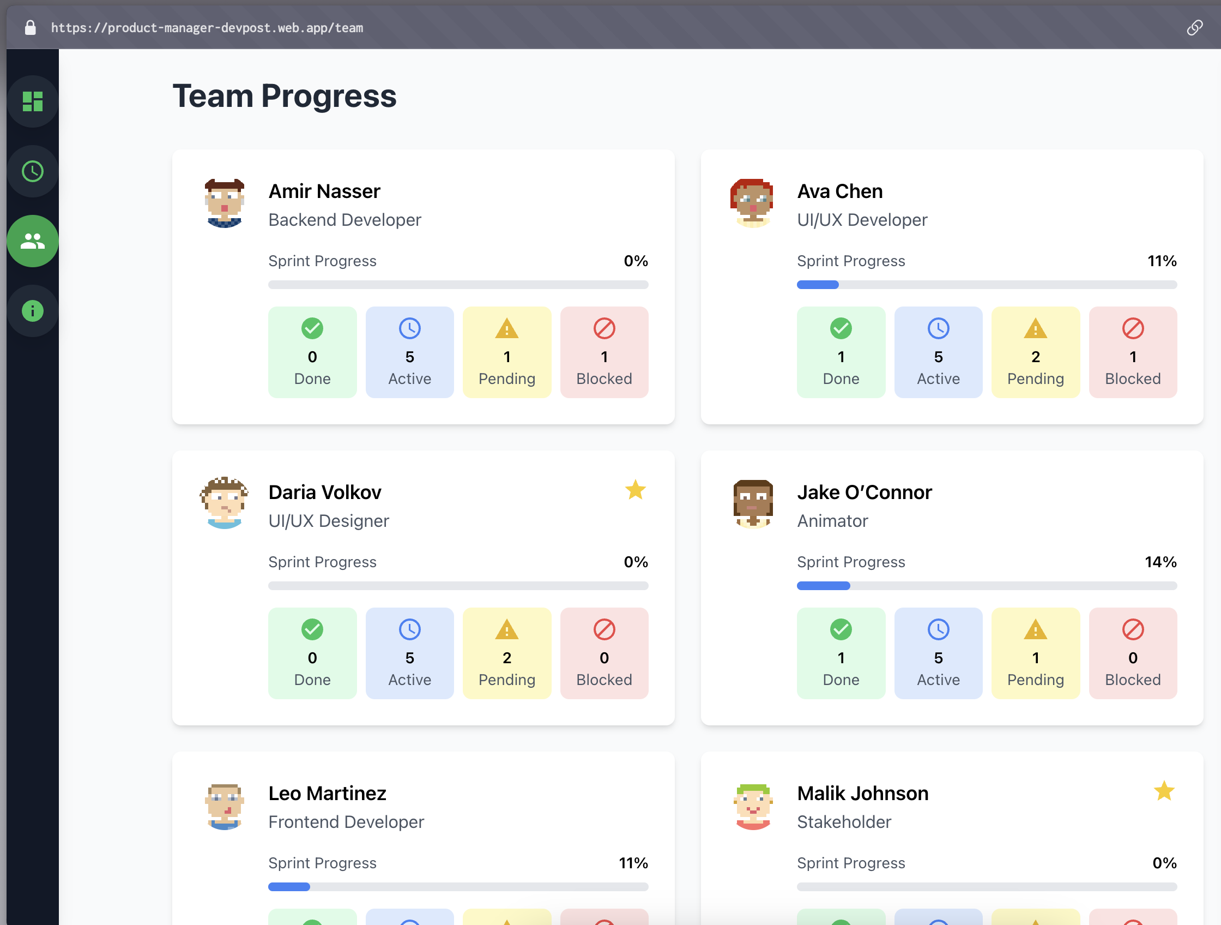This screenshot has width=1221, height=925.
Task: Click Ava Chen's Done checkmark tile
Action: point(841,352)
